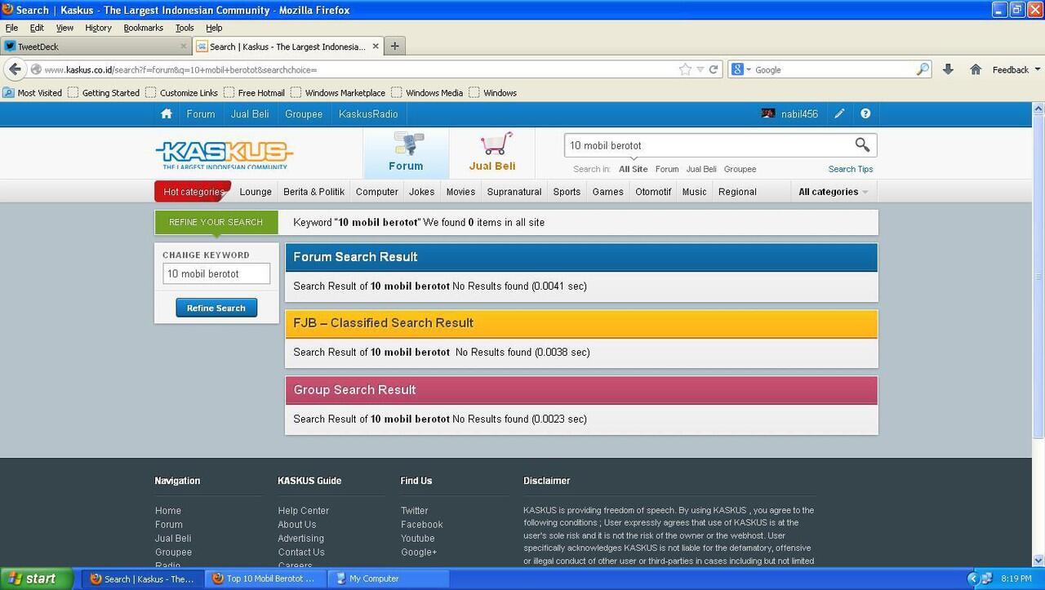1045x590 pixels.
Task: Click the Kaskus home icon in top nav
Action: click(167, 114)
